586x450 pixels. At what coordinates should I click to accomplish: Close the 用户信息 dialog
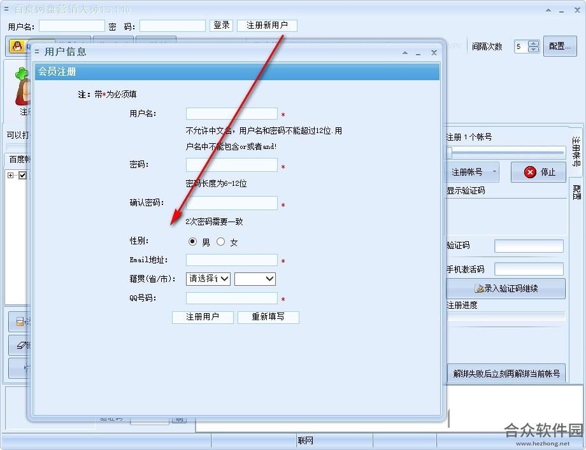point(434,53)
